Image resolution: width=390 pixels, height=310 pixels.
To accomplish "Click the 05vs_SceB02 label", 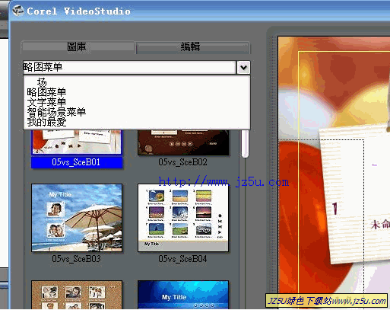I will pos(182,162).
